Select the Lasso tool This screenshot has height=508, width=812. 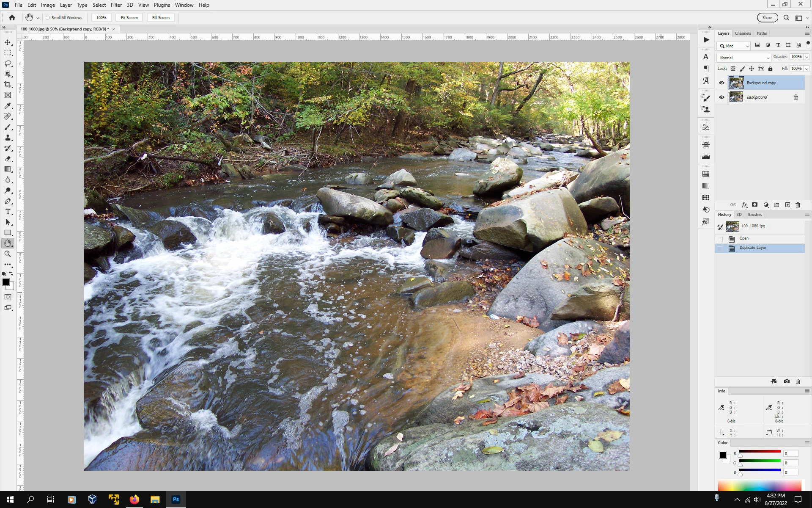[x=8, y=63]
